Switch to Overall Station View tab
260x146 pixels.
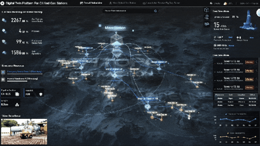[x=91, y=3]
